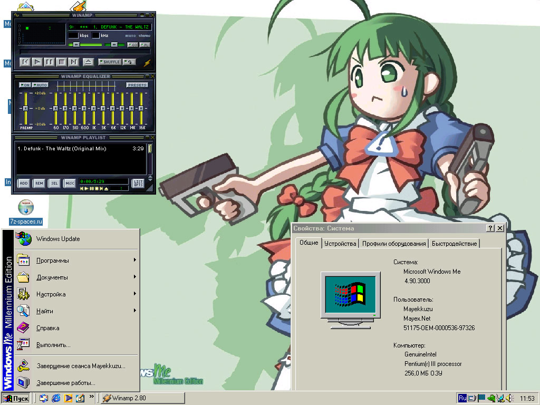Open the playlist LIST OPTS menu
540x405 pixels.
click(138, 183)
